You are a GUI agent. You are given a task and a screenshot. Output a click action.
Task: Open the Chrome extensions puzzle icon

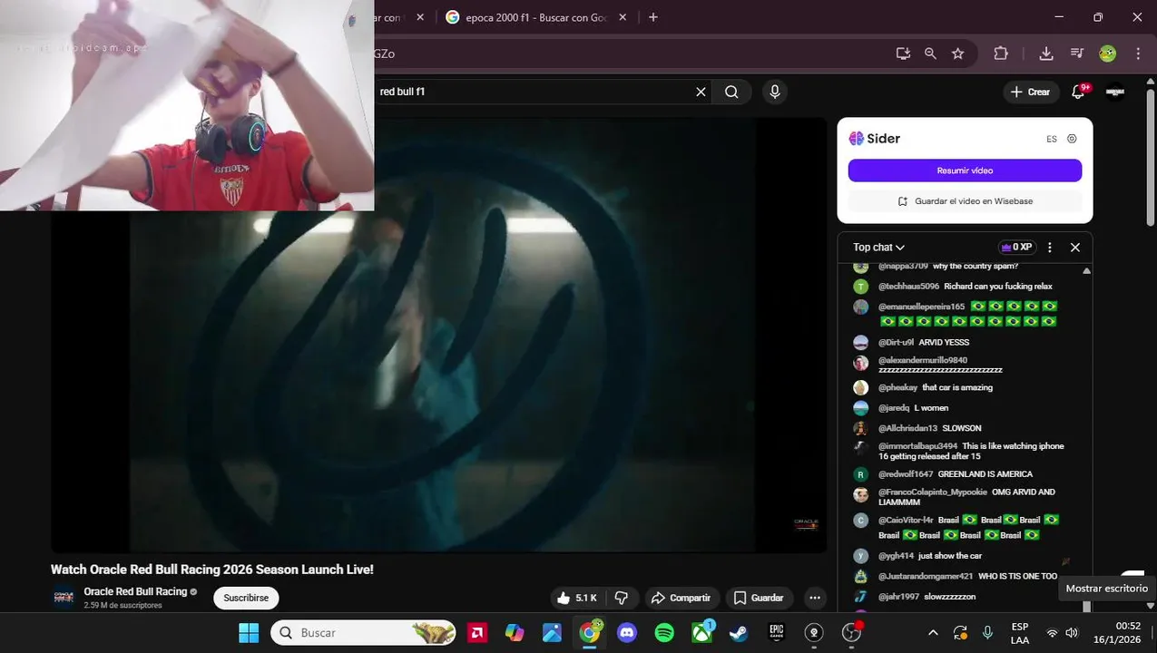(1001, 54)
